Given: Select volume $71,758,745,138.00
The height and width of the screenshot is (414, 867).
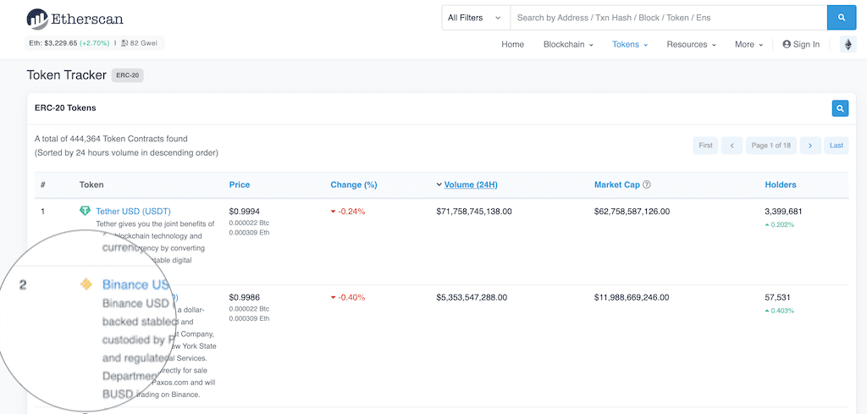Looking at the screenshot, I should 474,211.
